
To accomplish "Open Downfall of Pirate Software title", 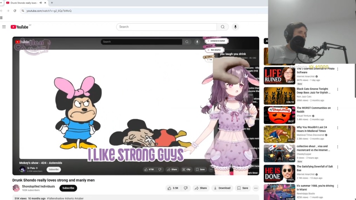I will click(x=315, y=70).
